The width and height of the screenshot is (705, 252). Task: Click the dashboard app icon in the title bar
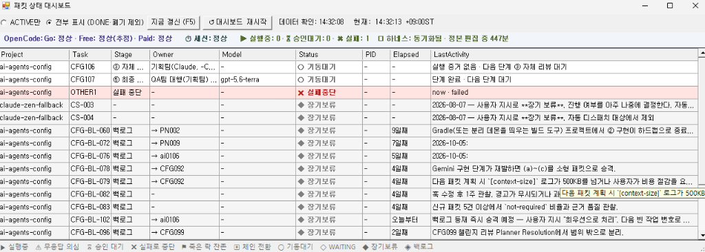[x=6, y=5]
